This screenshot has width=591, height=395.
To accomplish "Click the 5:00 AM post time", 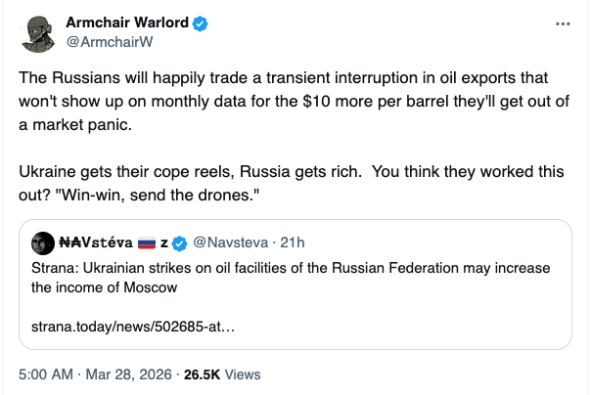I will click(x=45, y=373).
